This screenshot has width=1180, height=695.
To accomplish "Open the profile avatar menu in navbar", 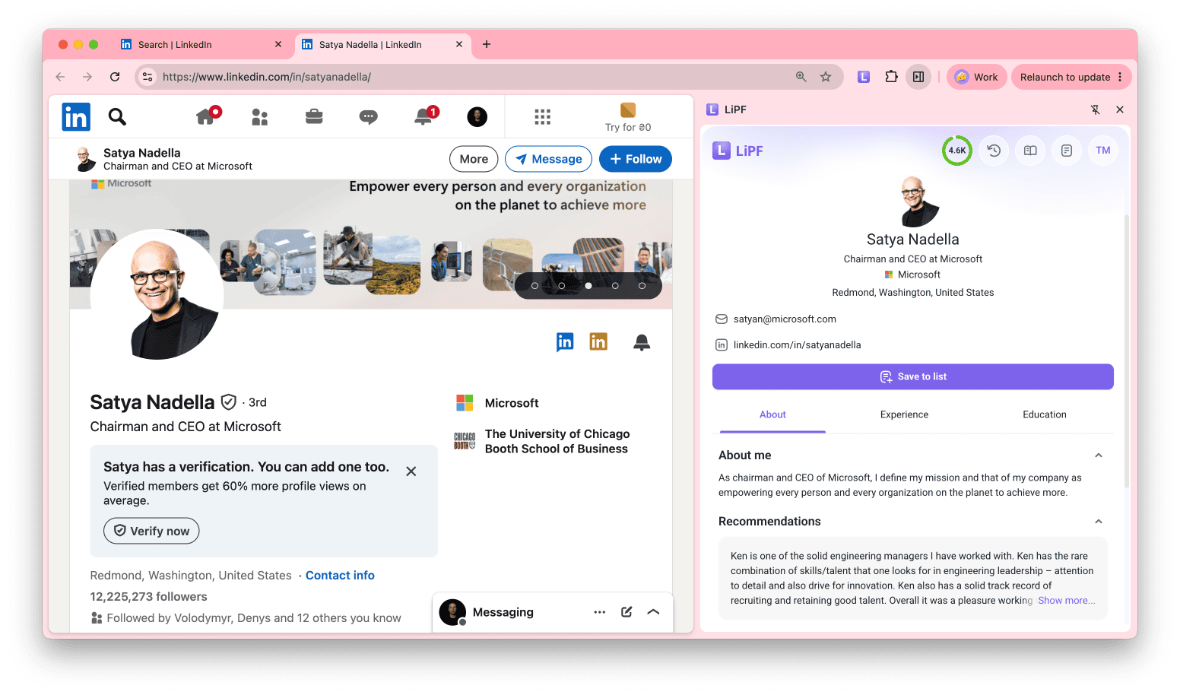I will (x=477, y=116).
